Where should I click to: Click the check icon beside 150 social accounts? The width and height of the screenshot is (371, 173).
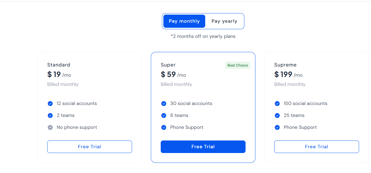point(277,104)
